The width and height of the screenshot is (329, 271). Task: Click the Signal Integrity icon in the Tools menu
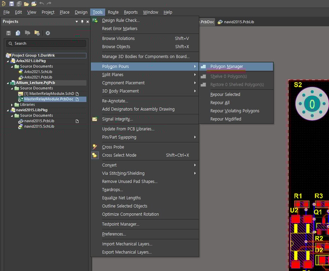point(95,119)
